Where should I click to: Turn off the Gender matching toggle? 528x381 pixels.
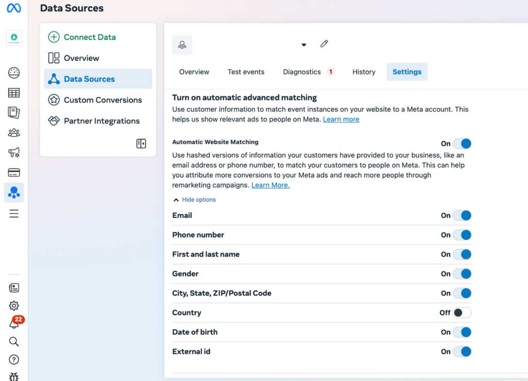click(461, 274)
